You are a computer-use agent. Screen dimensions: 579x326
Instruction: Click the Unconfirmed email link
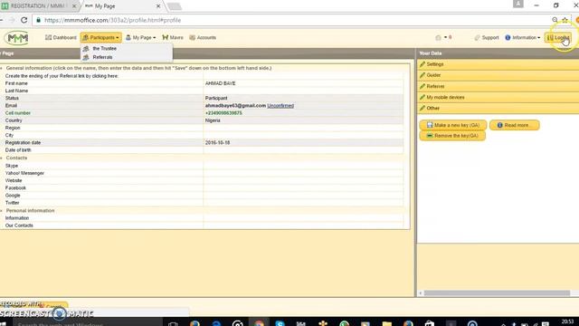280,106
